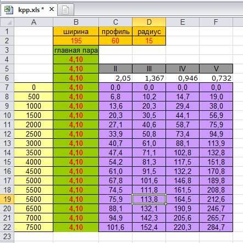Click the 'ширина' header cell
Viewport: 243px width, 243px height.
[x=76, y=31]
